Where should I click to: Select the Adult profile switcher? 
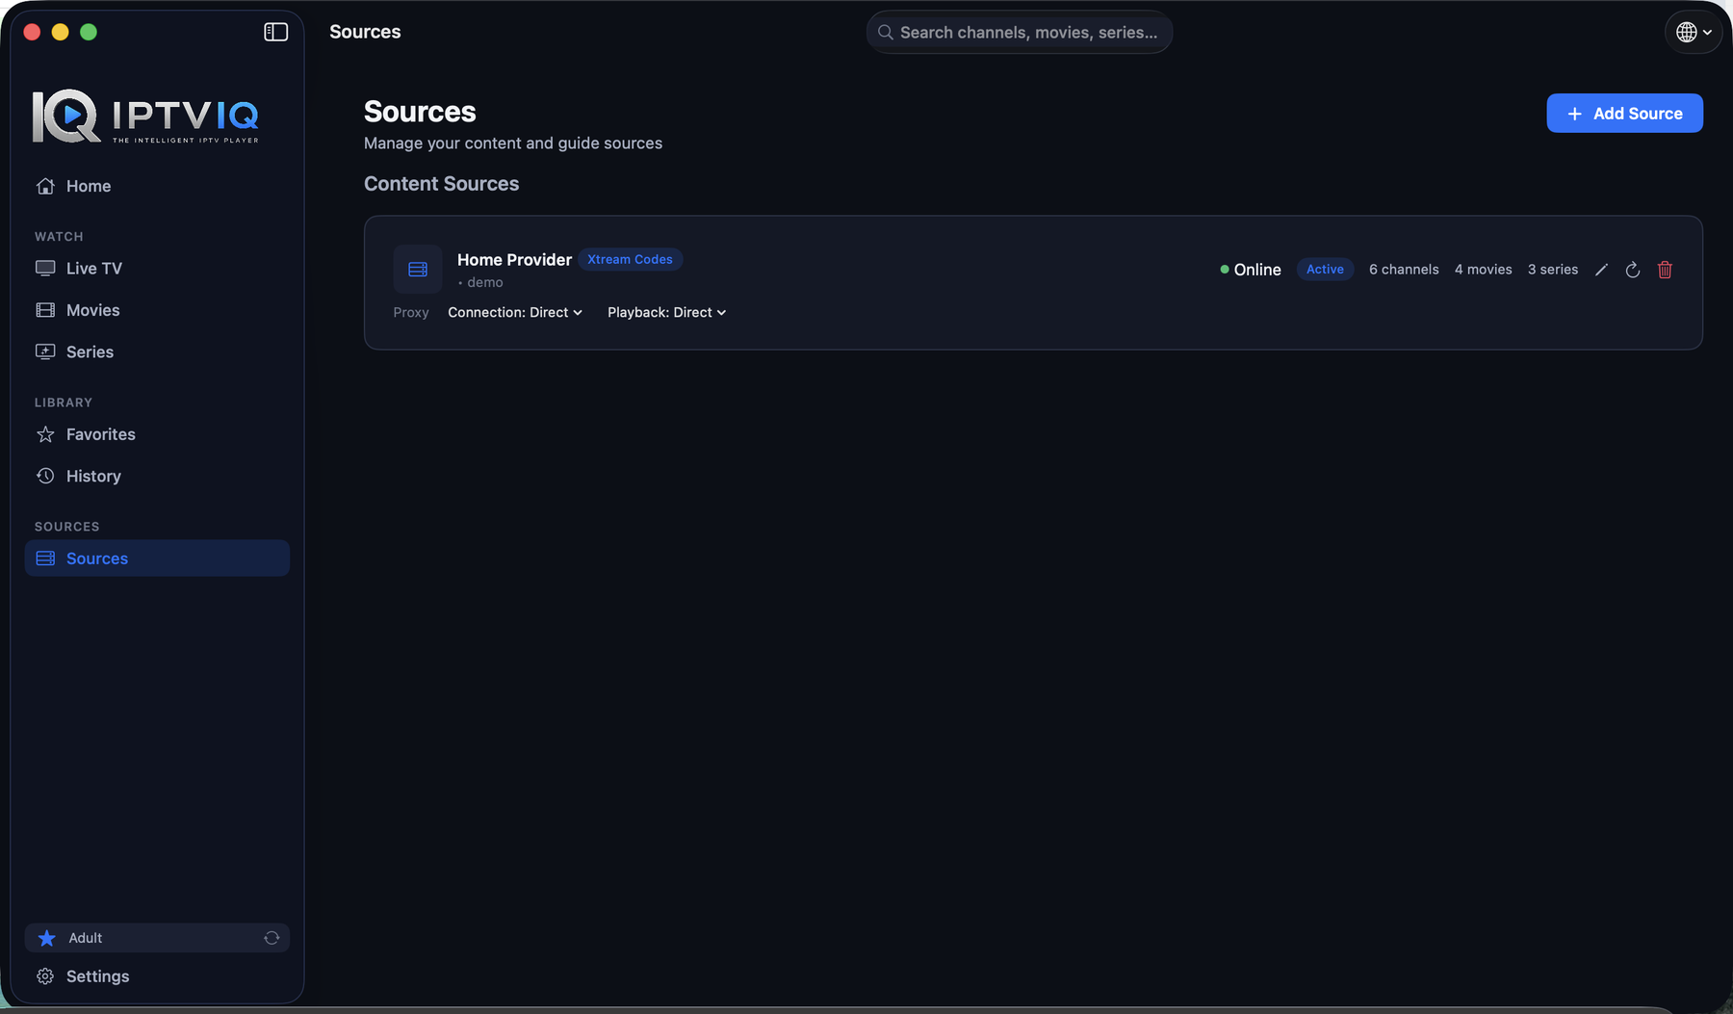pyautogui.click(x=157, y=938)
